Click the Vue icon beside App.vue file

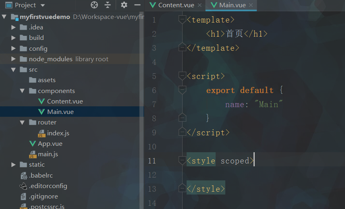pos(33,144)
